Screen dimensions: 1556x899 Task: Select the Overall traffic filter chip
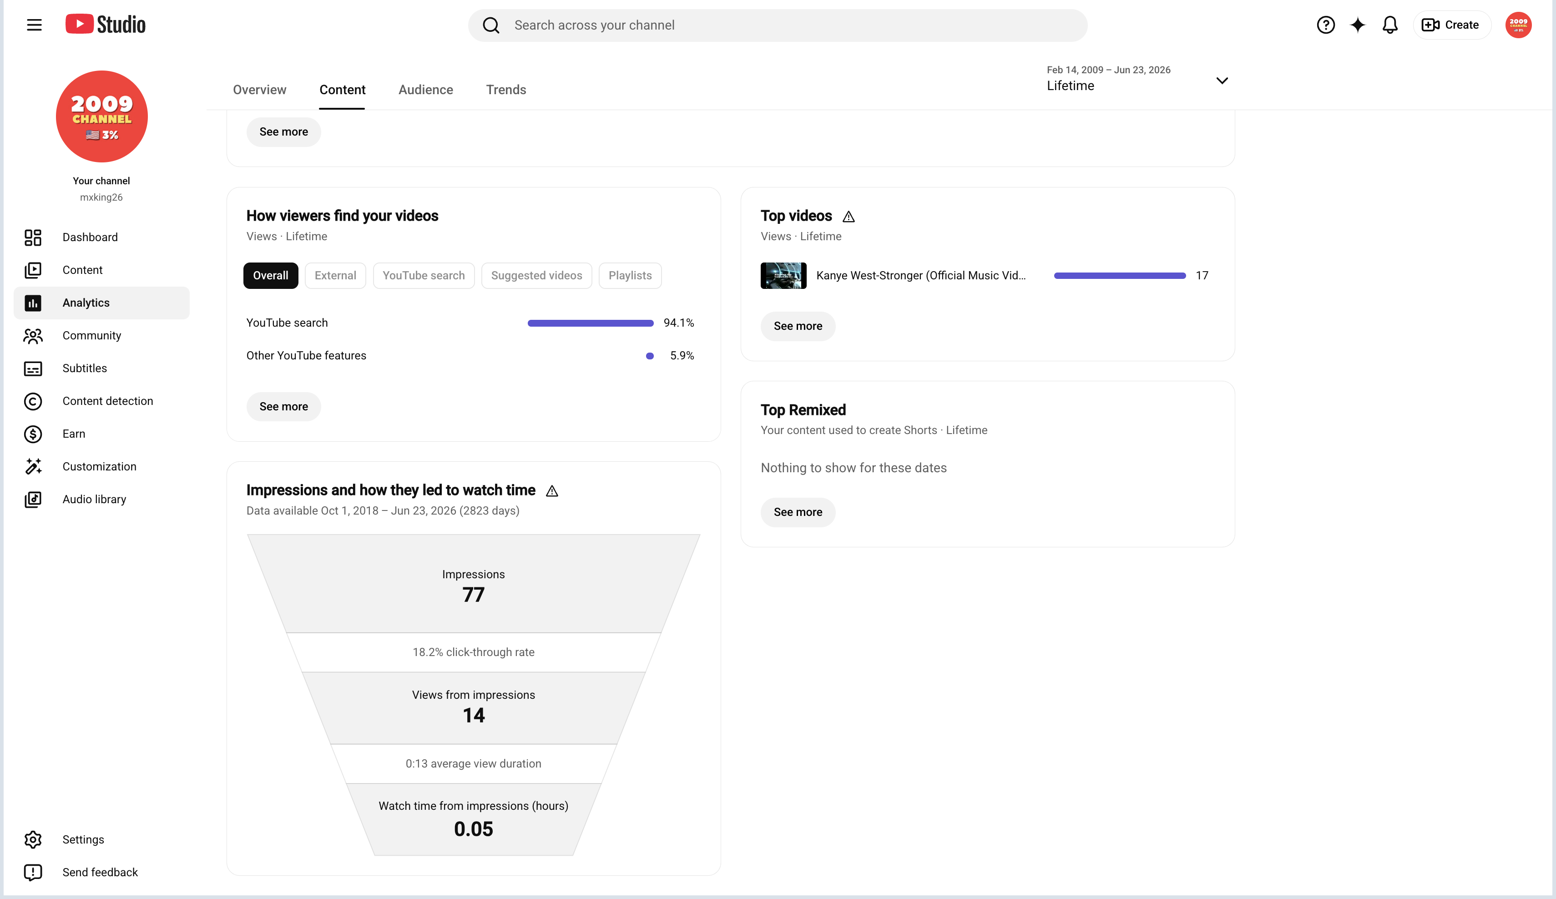coord(270,275)
